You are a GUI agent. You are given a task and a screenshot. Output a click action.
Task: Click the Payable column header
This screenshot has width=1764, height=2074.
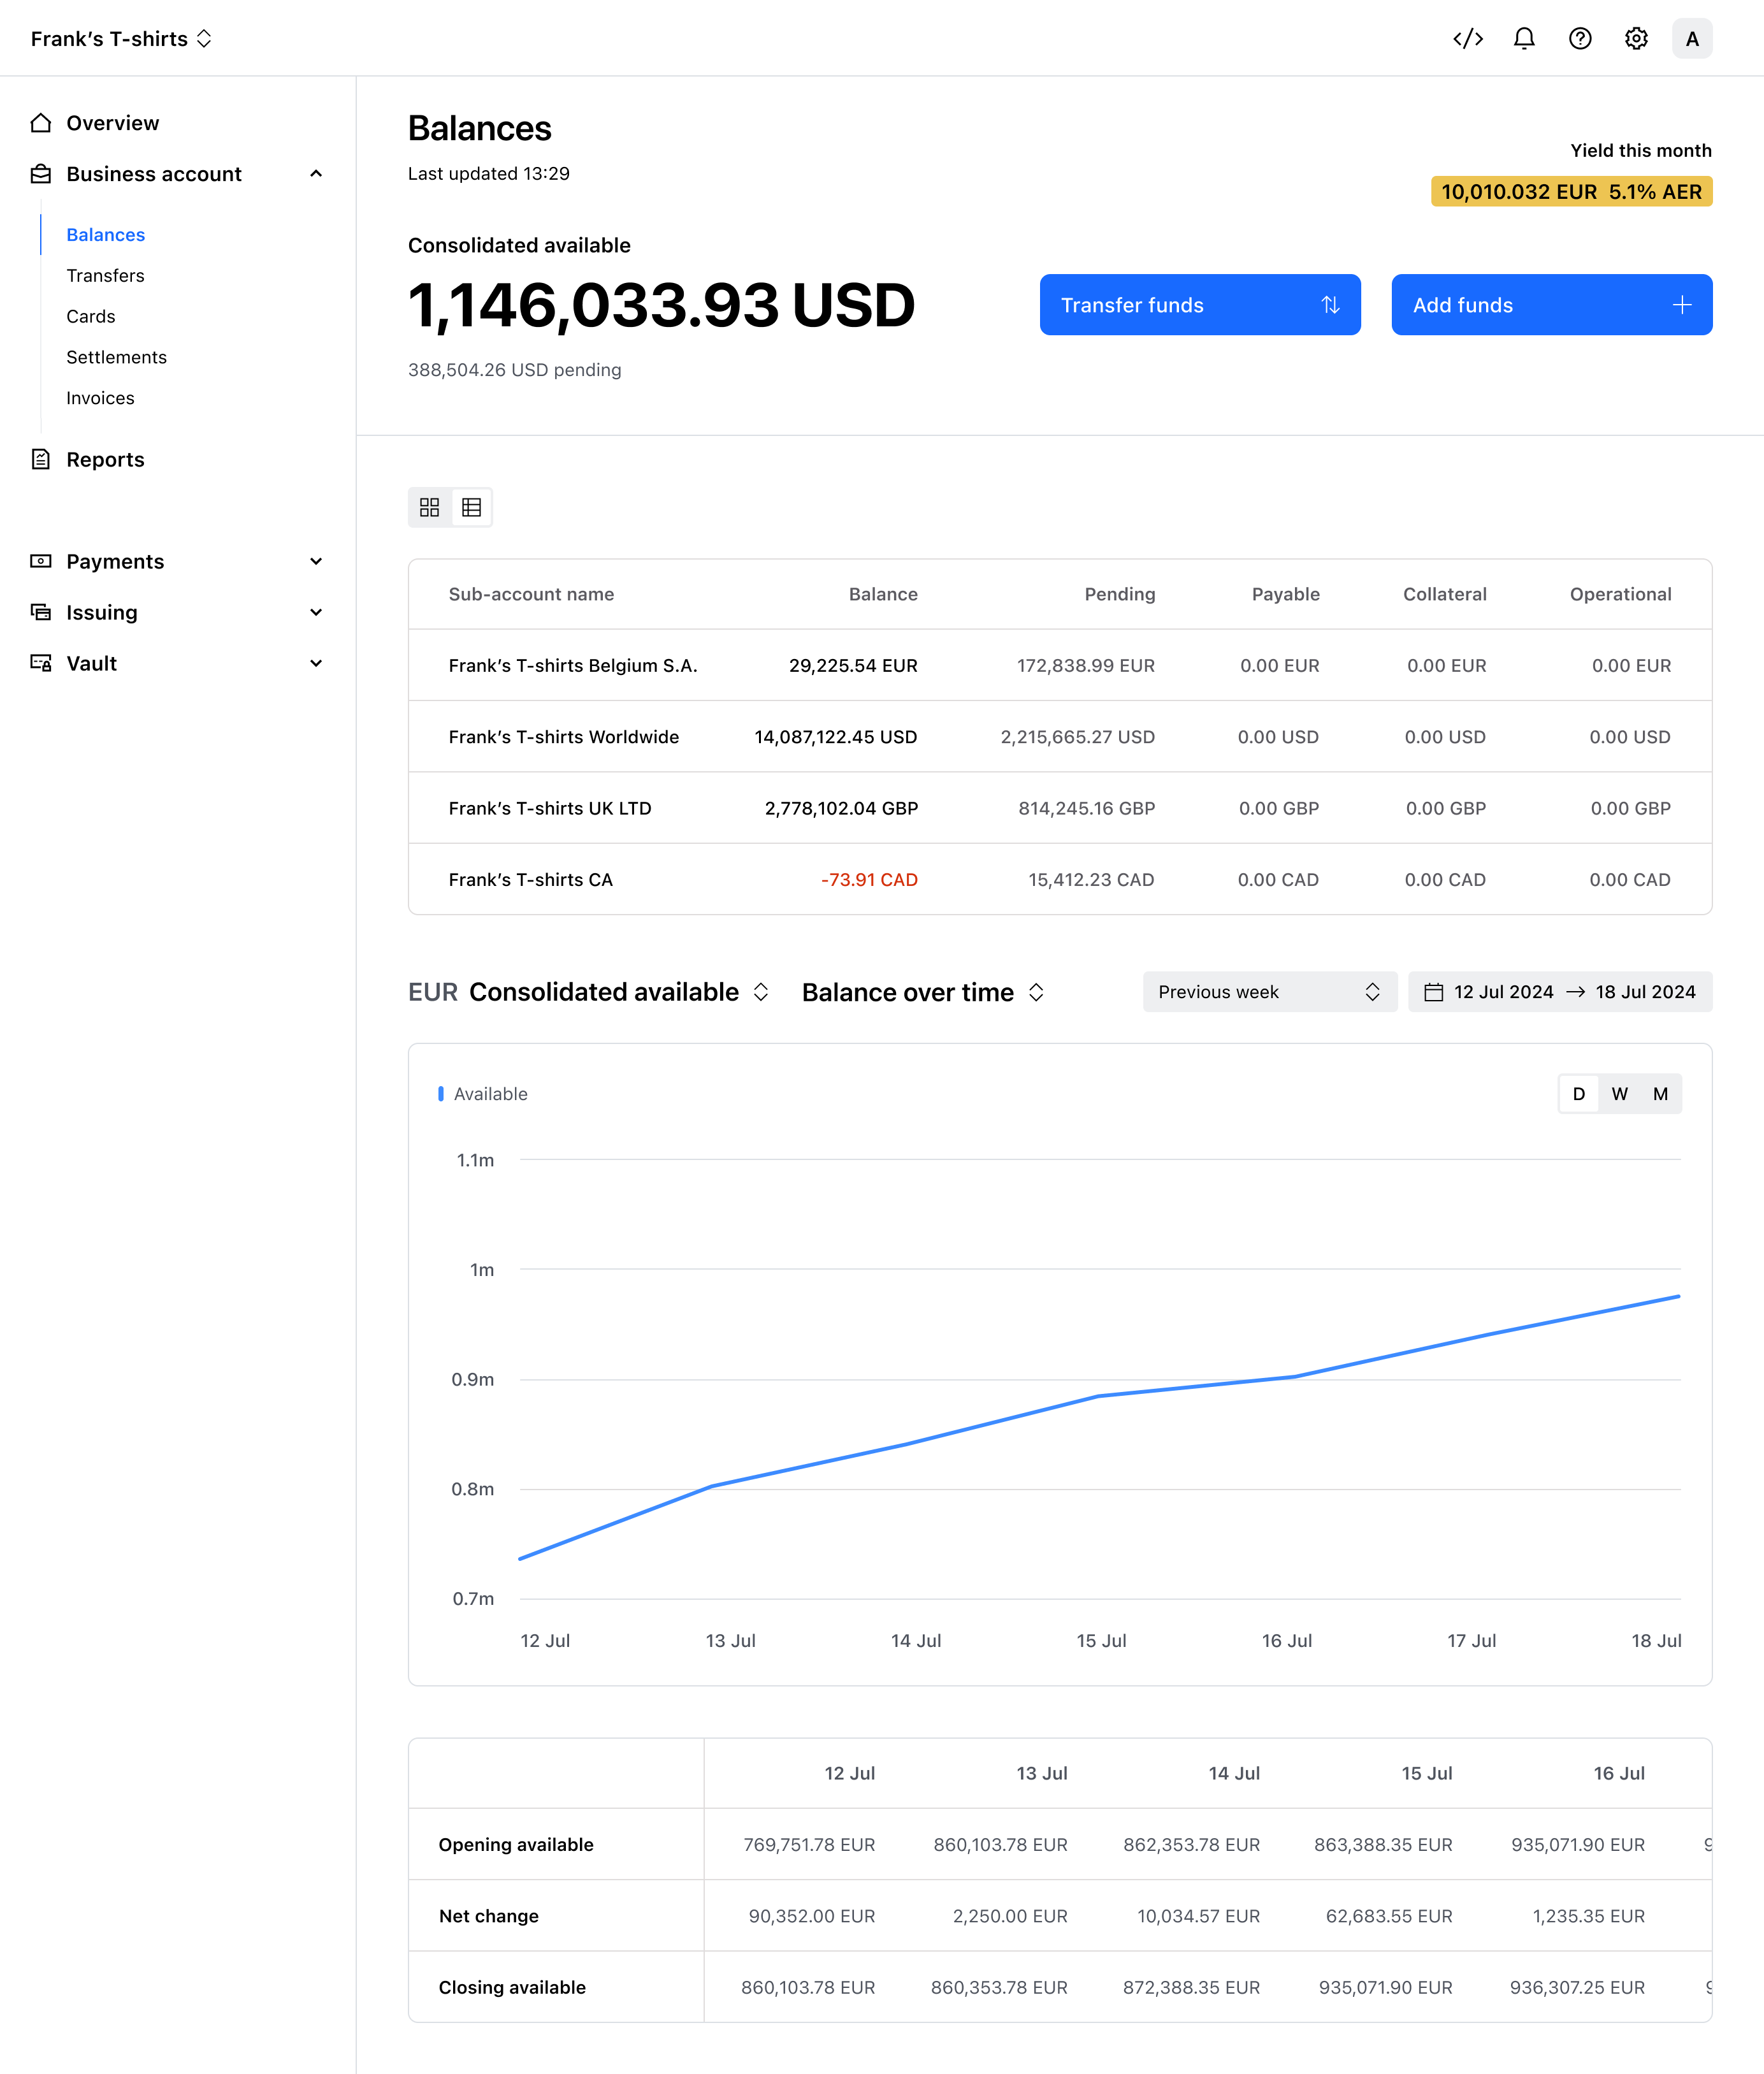tap(1286, 594)
